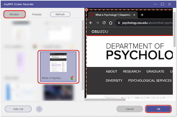177x117 pixels.
Task: Switch to the Window tab
Action: pos(14,14)
